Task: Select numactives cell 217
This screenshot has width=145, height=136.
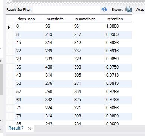Action: coord(89,34)
